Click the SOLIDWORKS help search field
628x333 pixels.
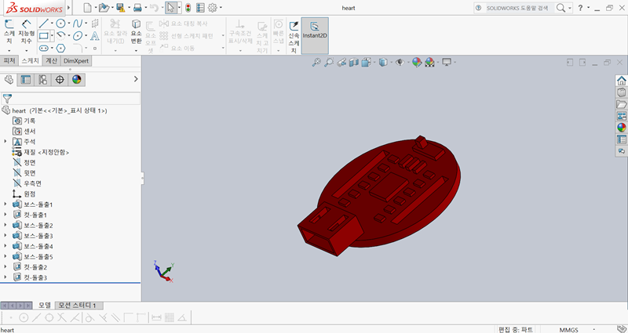[x=519, y=8]
